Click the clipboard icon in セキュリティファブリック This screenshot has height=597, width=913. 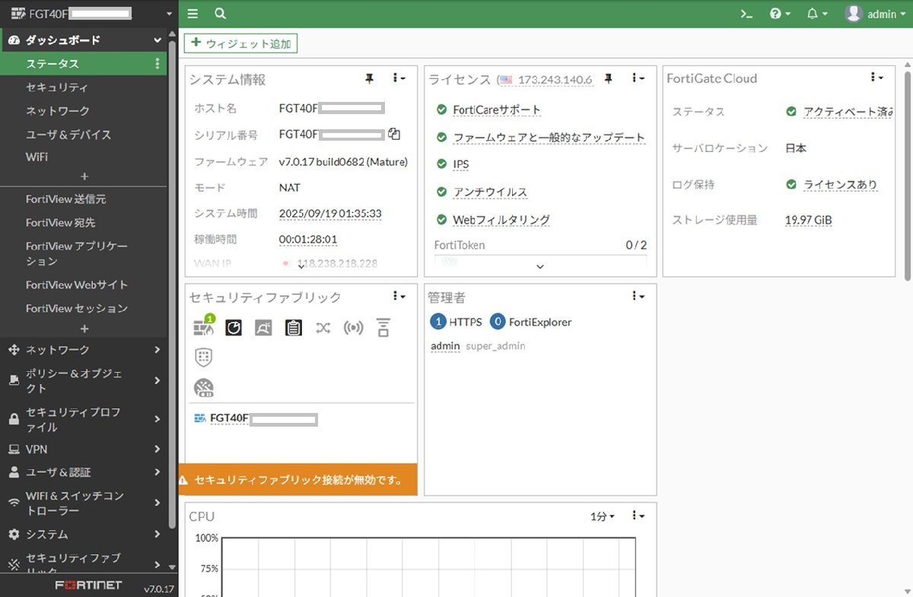point(294,328)
